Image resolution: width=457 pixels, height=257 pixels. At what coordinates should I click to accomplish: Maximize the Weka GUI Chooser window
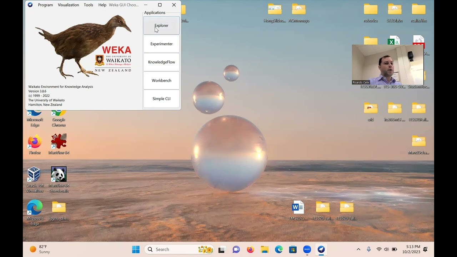pos(160,5)
